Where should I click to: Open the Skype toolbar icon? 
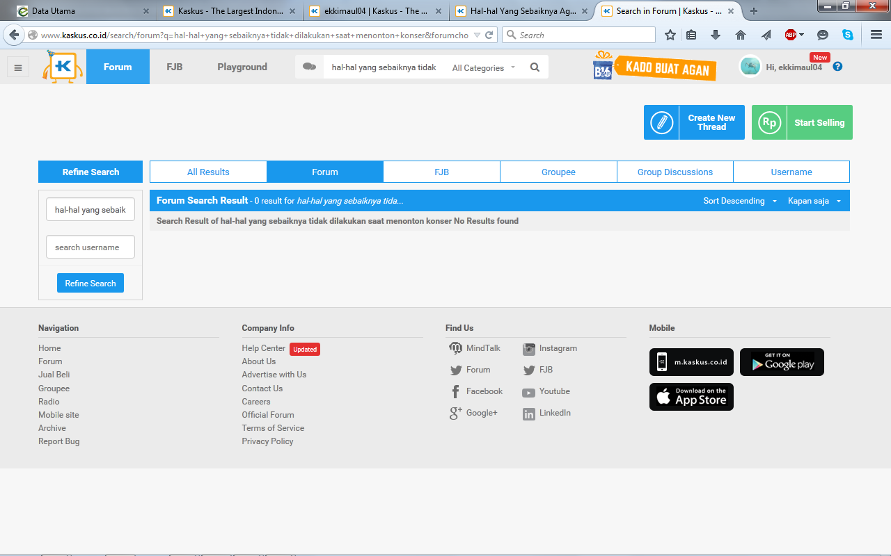coord(847,35)
